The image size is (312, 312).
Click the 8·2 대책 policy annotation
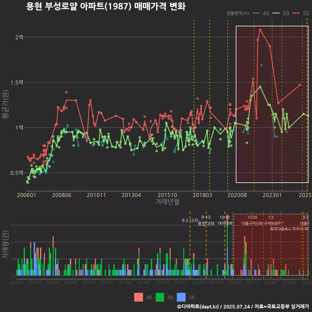click(190, 220)
